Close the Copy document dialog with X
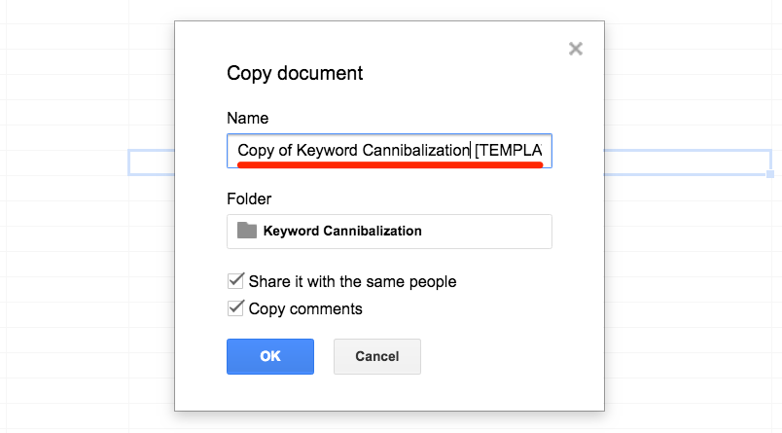 click(575, 49)
